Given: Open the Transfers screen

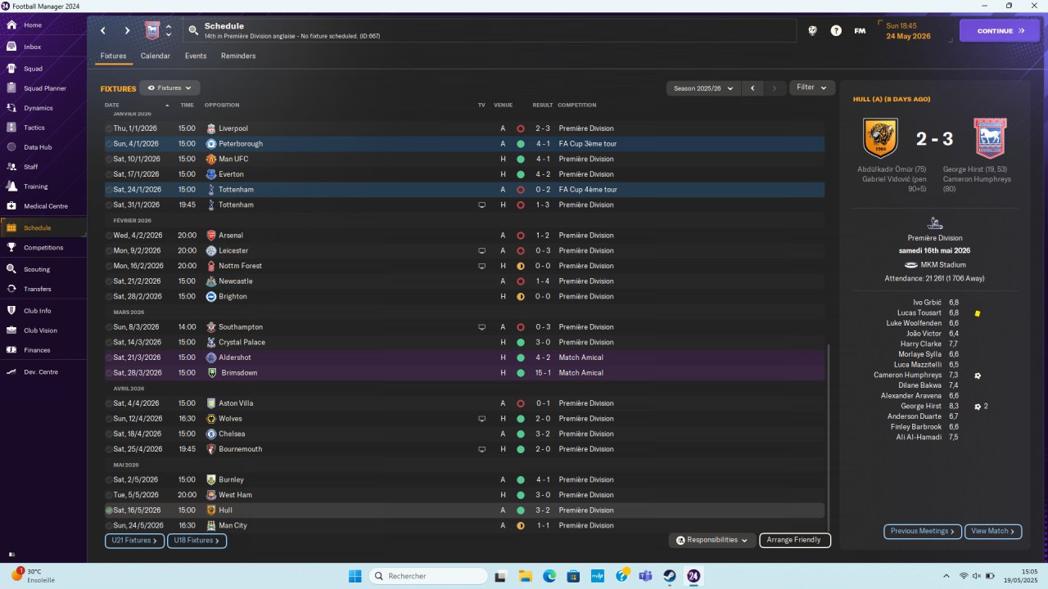Looking at the screenshot, I should click(38, 289).
